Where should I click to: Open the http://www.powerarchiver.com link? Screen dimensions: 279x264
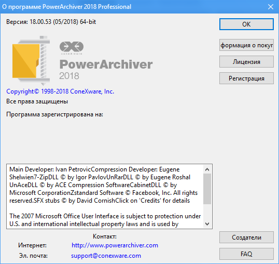click(x=115, y=245)
